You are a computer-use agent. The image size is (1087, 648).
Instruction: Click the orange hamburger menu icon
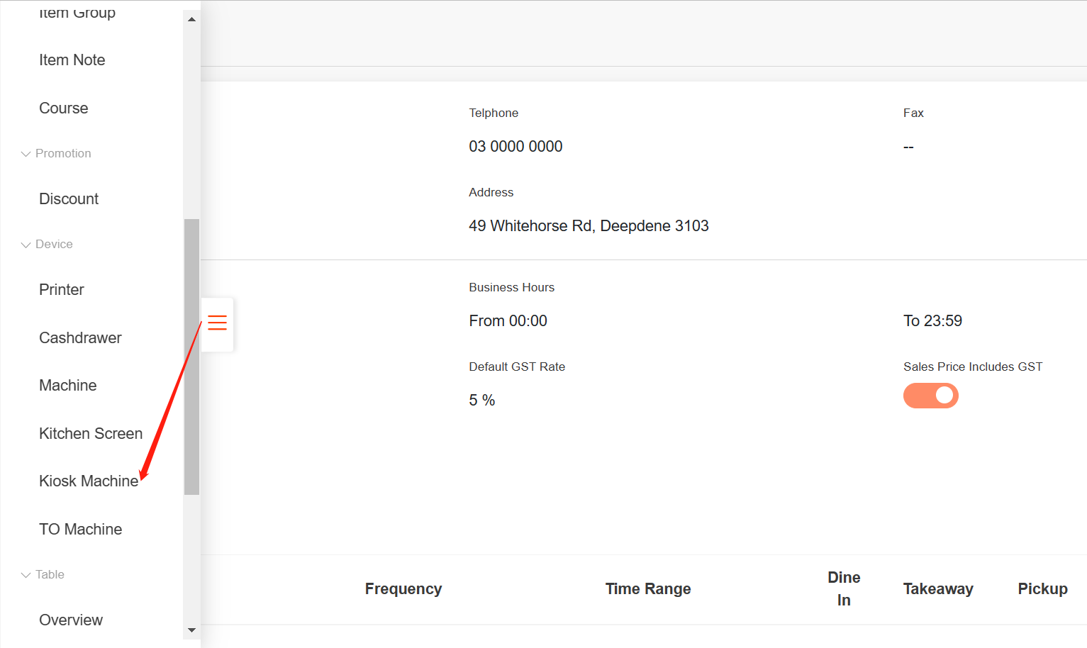pos(217,323)
